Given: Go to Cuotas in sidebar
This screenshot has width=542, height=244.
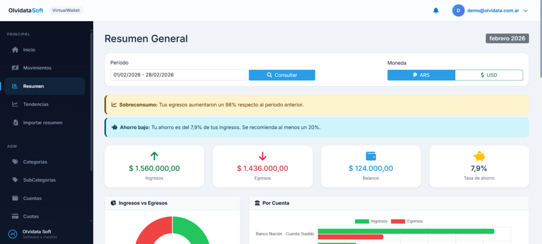Looking at the screenshot, I should pos(31,216).
